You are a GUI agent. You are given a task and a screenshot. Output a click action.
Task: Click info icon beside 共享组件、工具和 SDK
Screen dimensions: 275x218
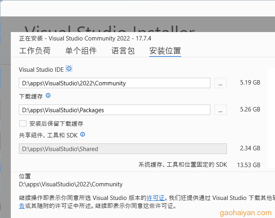pos(83,134)
